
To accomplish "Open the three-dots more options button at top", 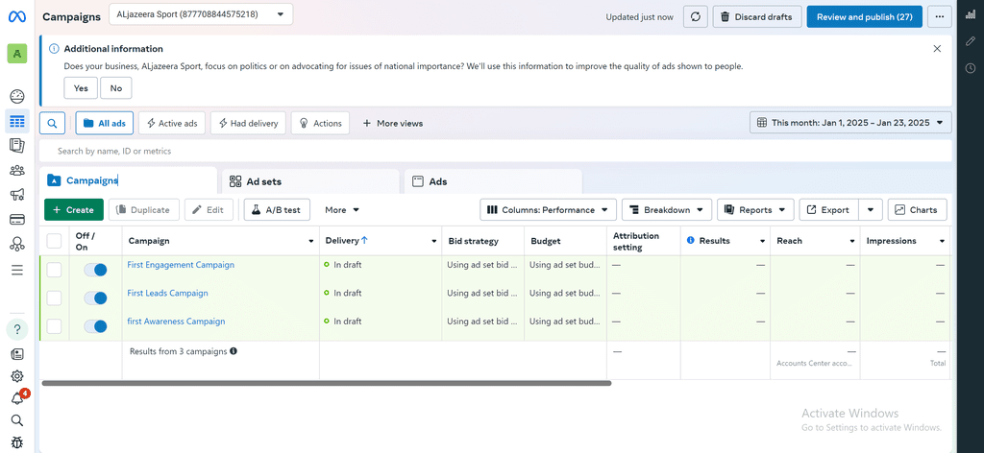I will tap(940, 17).
